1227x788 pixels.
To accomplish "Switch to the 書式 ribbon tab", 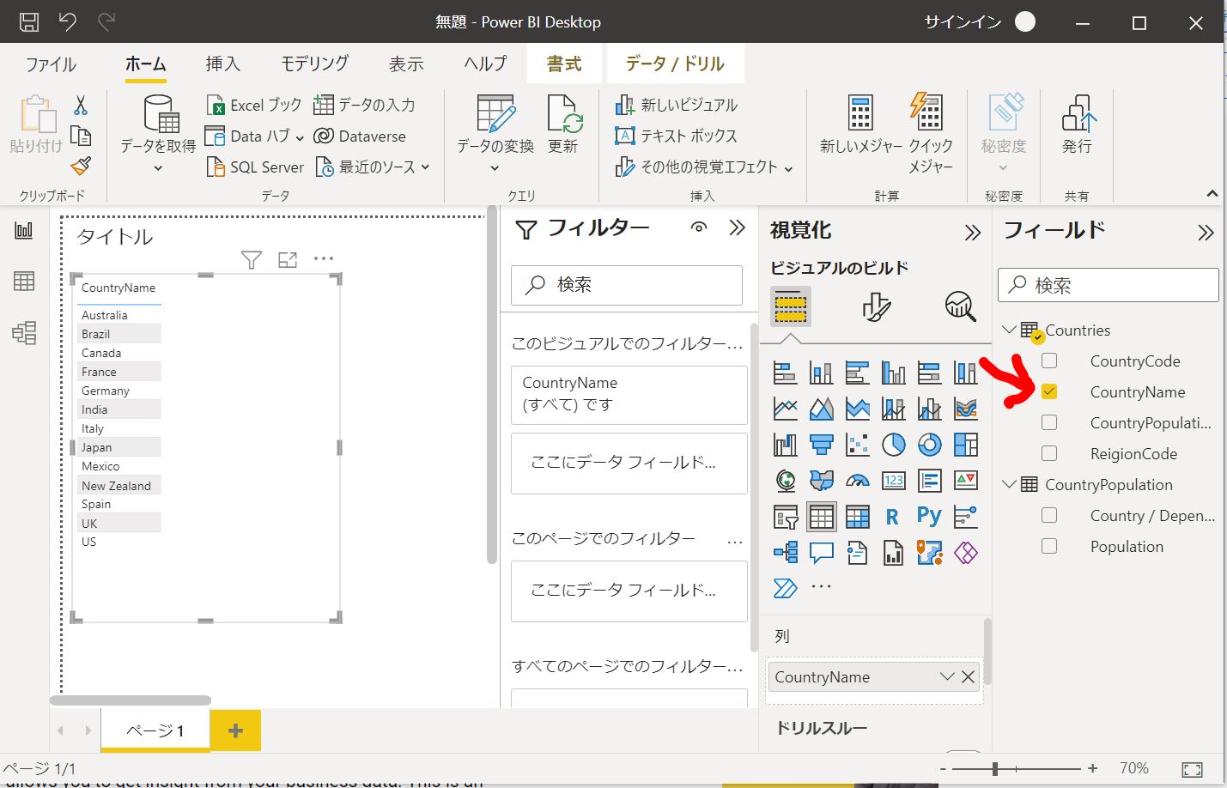I will click(x=564, y=64).
